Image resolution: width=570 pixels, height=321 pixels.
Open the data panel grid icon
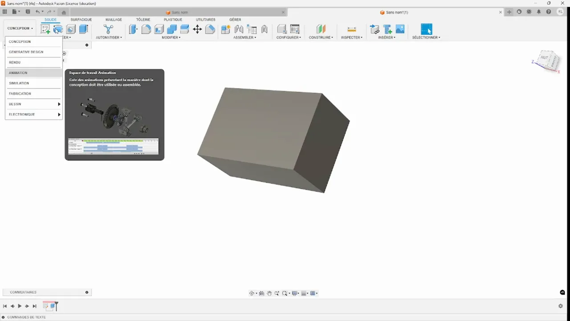(5, 12)
